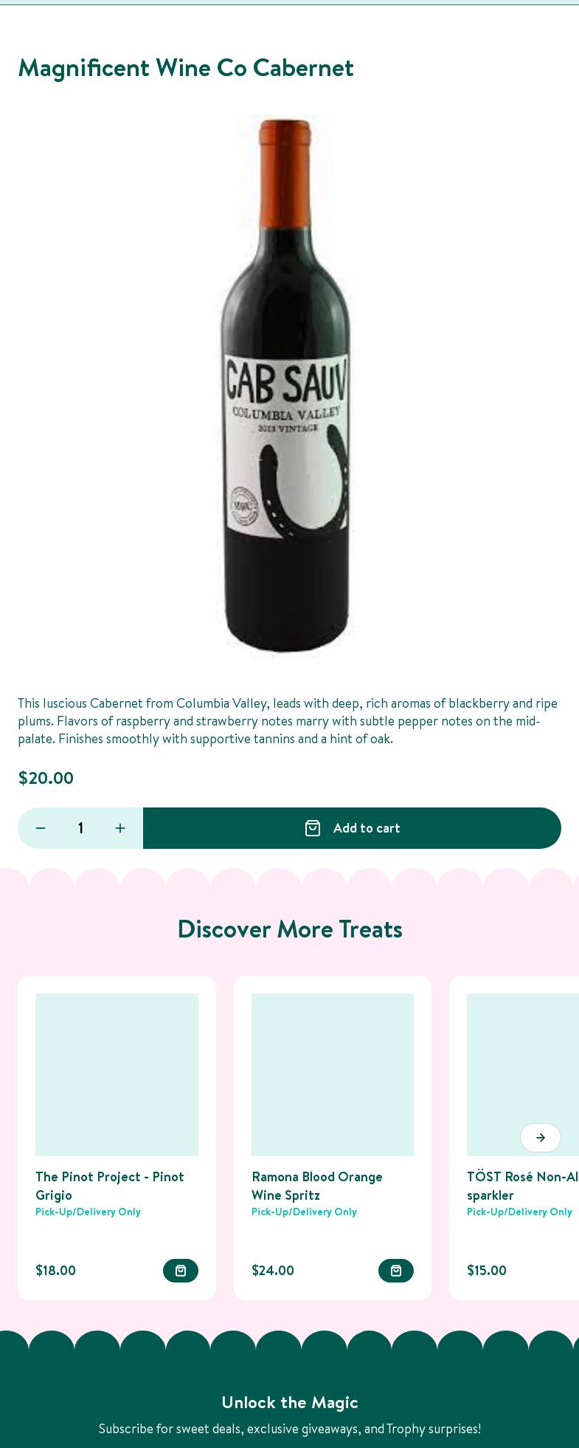Click the Discover More Treats heading
This screenshot has height=1448, width=579.
click(290, 929)
